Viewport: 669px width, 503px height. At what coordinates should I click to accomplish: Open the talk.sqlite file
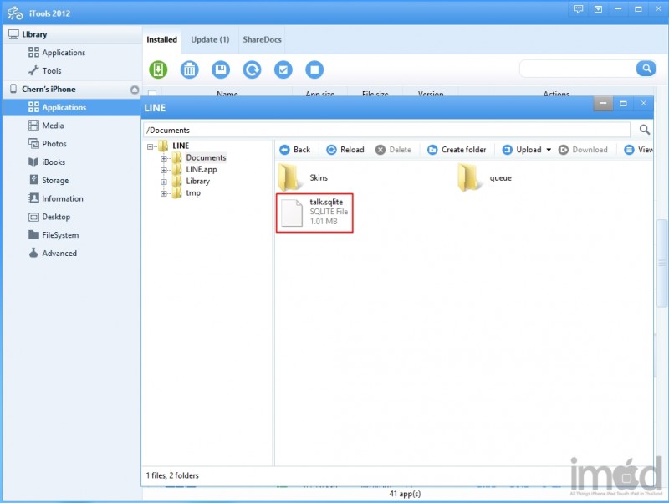click(314, 213)
